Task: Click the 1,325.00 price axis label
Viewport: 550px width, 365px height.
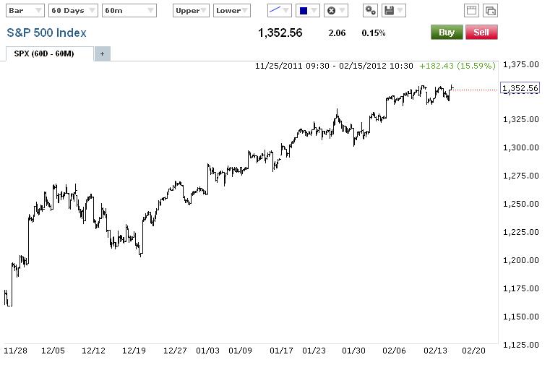Action: click(520, 119)
